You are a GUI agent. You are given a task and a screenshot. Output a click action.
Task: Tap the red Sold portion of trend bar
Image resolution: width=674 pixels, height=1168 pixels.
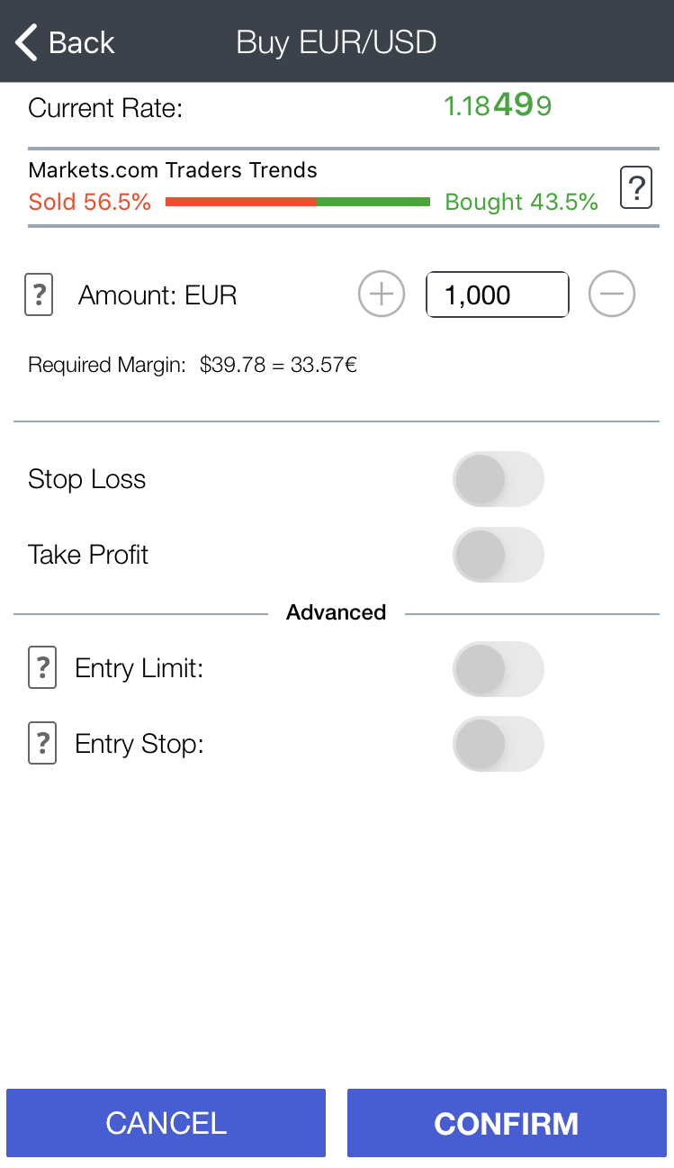tap(240, 202)
